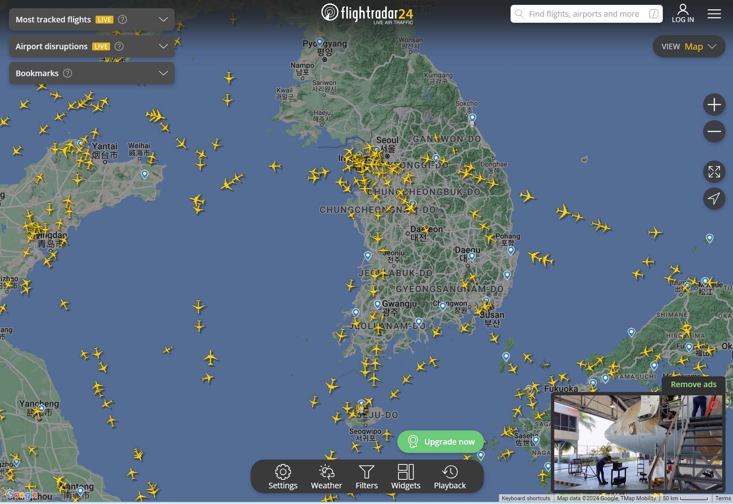This screenshot has width=733, height=504.
Task: Expand Airport disruptions panel
Action: tap(163, 46)
